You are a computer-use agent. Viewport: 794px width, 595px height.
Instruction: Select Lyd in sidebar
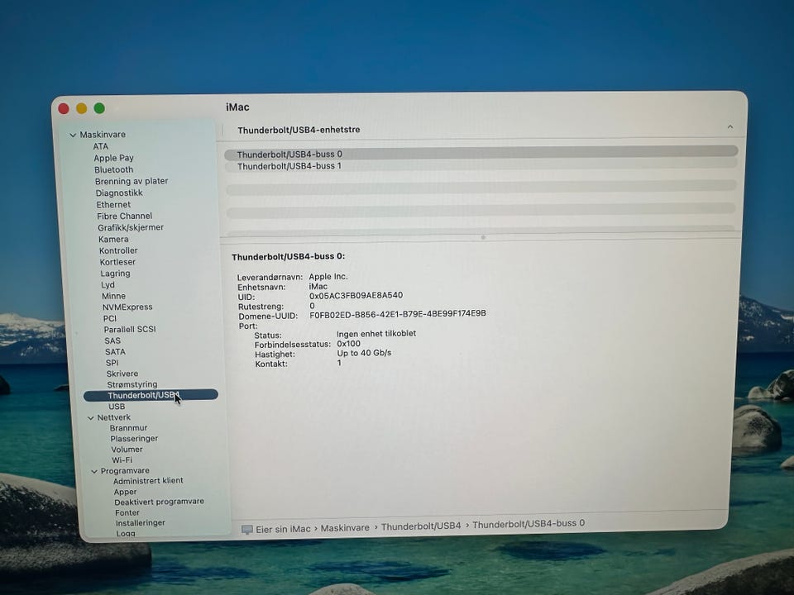tap(108, 285)
